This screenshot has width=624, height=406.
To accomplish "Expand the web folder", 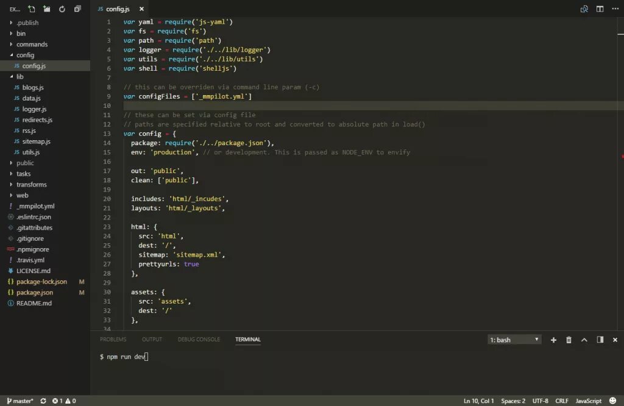I will click(x=45, y=195).
